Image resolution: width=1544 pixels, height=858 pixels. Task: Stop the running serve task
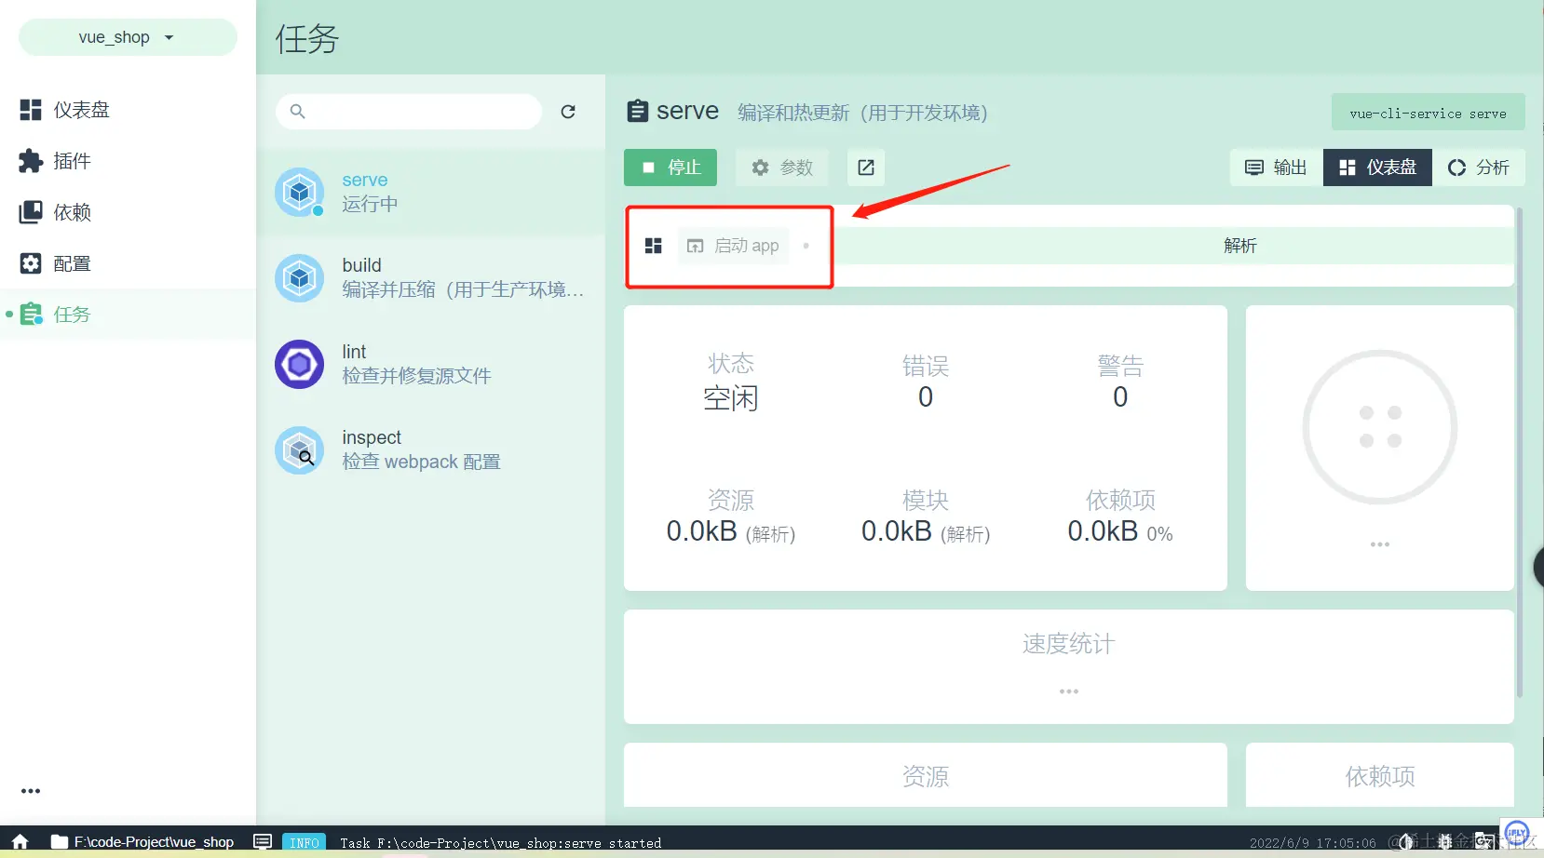pos(670,168)
